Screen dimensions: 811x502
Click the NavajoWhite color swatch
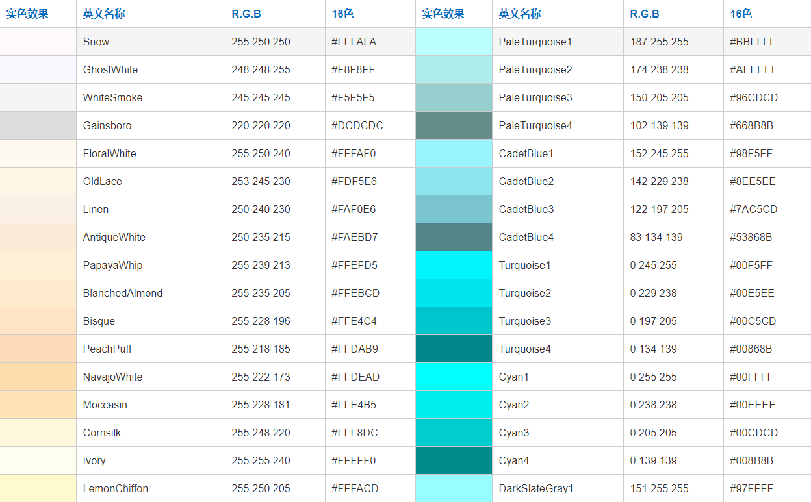(38, 377)
